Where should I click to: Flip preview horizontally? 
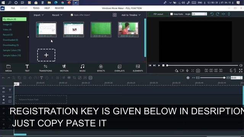(223, 14)
